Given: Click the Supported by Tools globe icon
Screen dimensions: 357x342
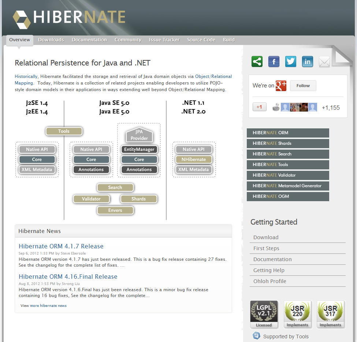Looking at the screenshot, I should 256,336.
